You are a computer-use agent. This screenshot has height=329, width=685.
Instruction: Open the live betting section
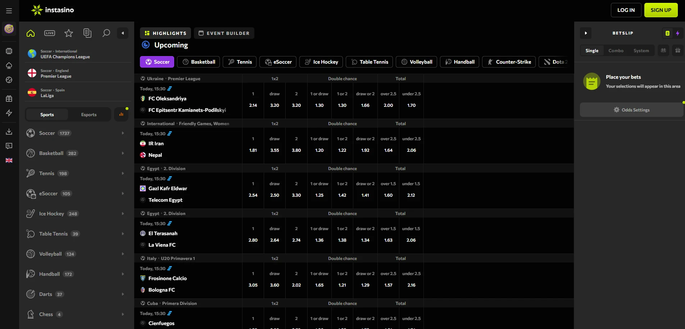(49, 33)
